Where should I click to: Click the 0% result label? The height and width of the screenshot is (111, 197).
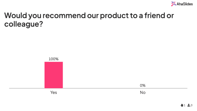(x=143, y=86)
